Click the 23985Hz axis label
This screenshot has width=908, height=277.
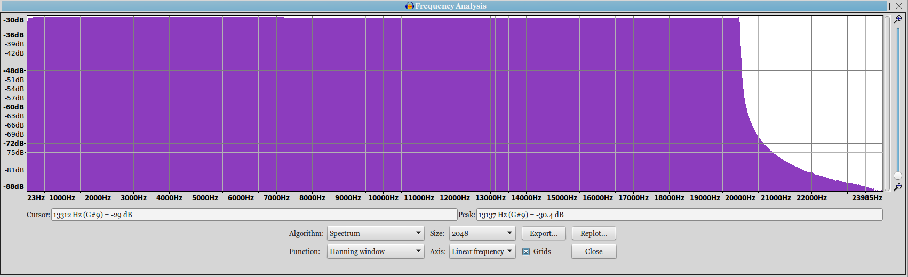tap(867, 197)
